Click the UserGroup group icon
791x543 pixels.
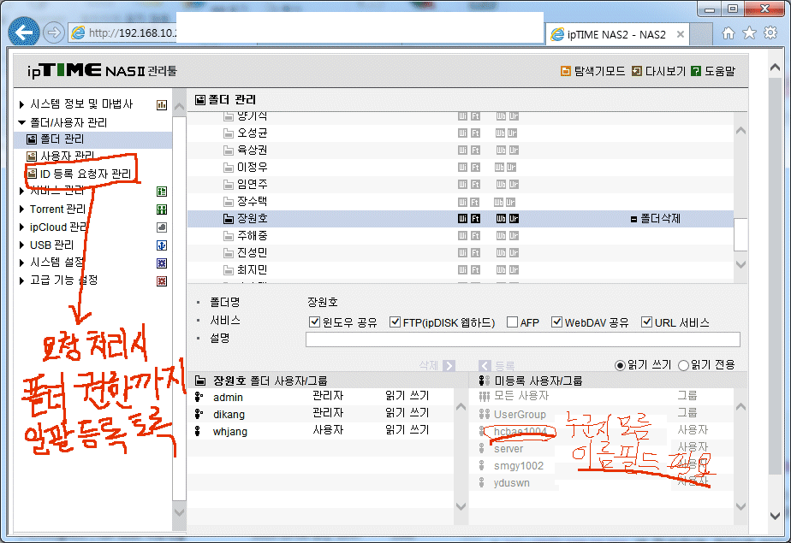(485, 414)
